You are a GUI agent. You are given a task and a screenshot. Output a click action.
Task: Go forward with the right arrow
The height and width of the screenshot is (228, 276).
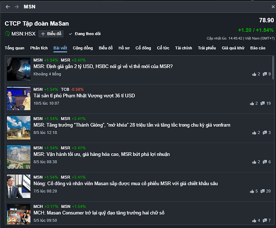[x=16, y=7]
